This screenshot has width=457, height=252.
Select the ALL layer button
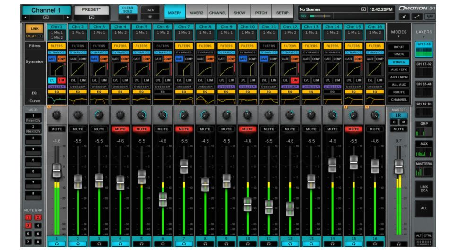tap(424, 208)
